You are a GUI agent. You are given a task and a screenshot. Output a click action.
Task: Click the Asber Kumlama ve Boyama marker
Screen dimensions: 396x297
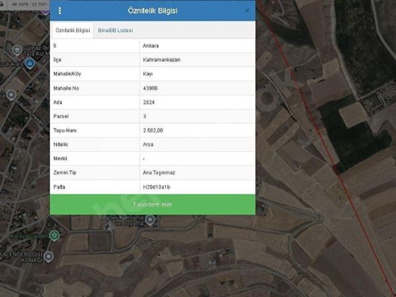[x=150, y=220]
